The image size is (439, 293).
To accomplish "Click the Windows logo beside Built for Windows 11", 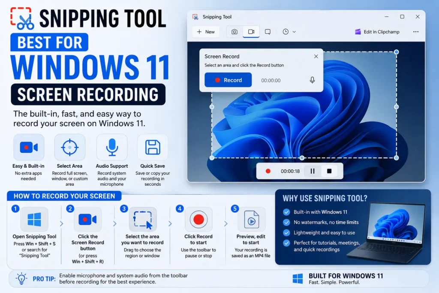I will [298, 279].
